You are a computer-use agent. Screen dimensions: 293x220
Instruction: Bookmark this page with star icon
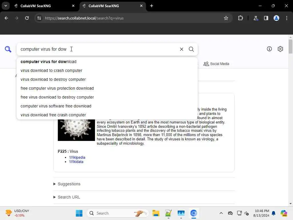coord(226,18)
